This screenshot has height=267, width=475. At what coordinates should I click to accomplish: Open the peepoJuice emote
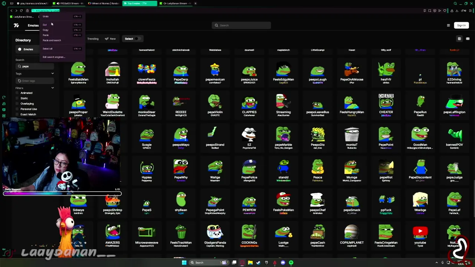pos(249,72)
